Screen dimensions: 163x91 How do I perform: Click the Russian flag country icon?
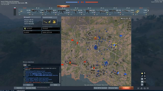click(x=15, y=8)
